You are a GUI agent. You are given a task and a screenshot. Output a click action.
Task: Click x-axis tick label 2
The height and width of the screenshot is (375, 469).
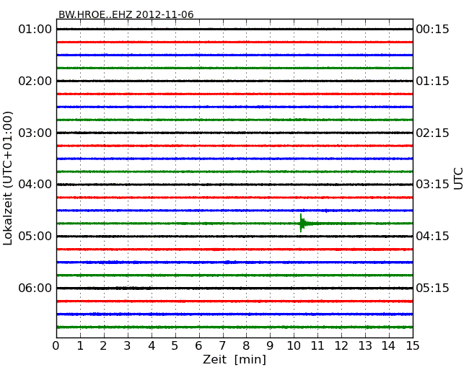[103, 346]
